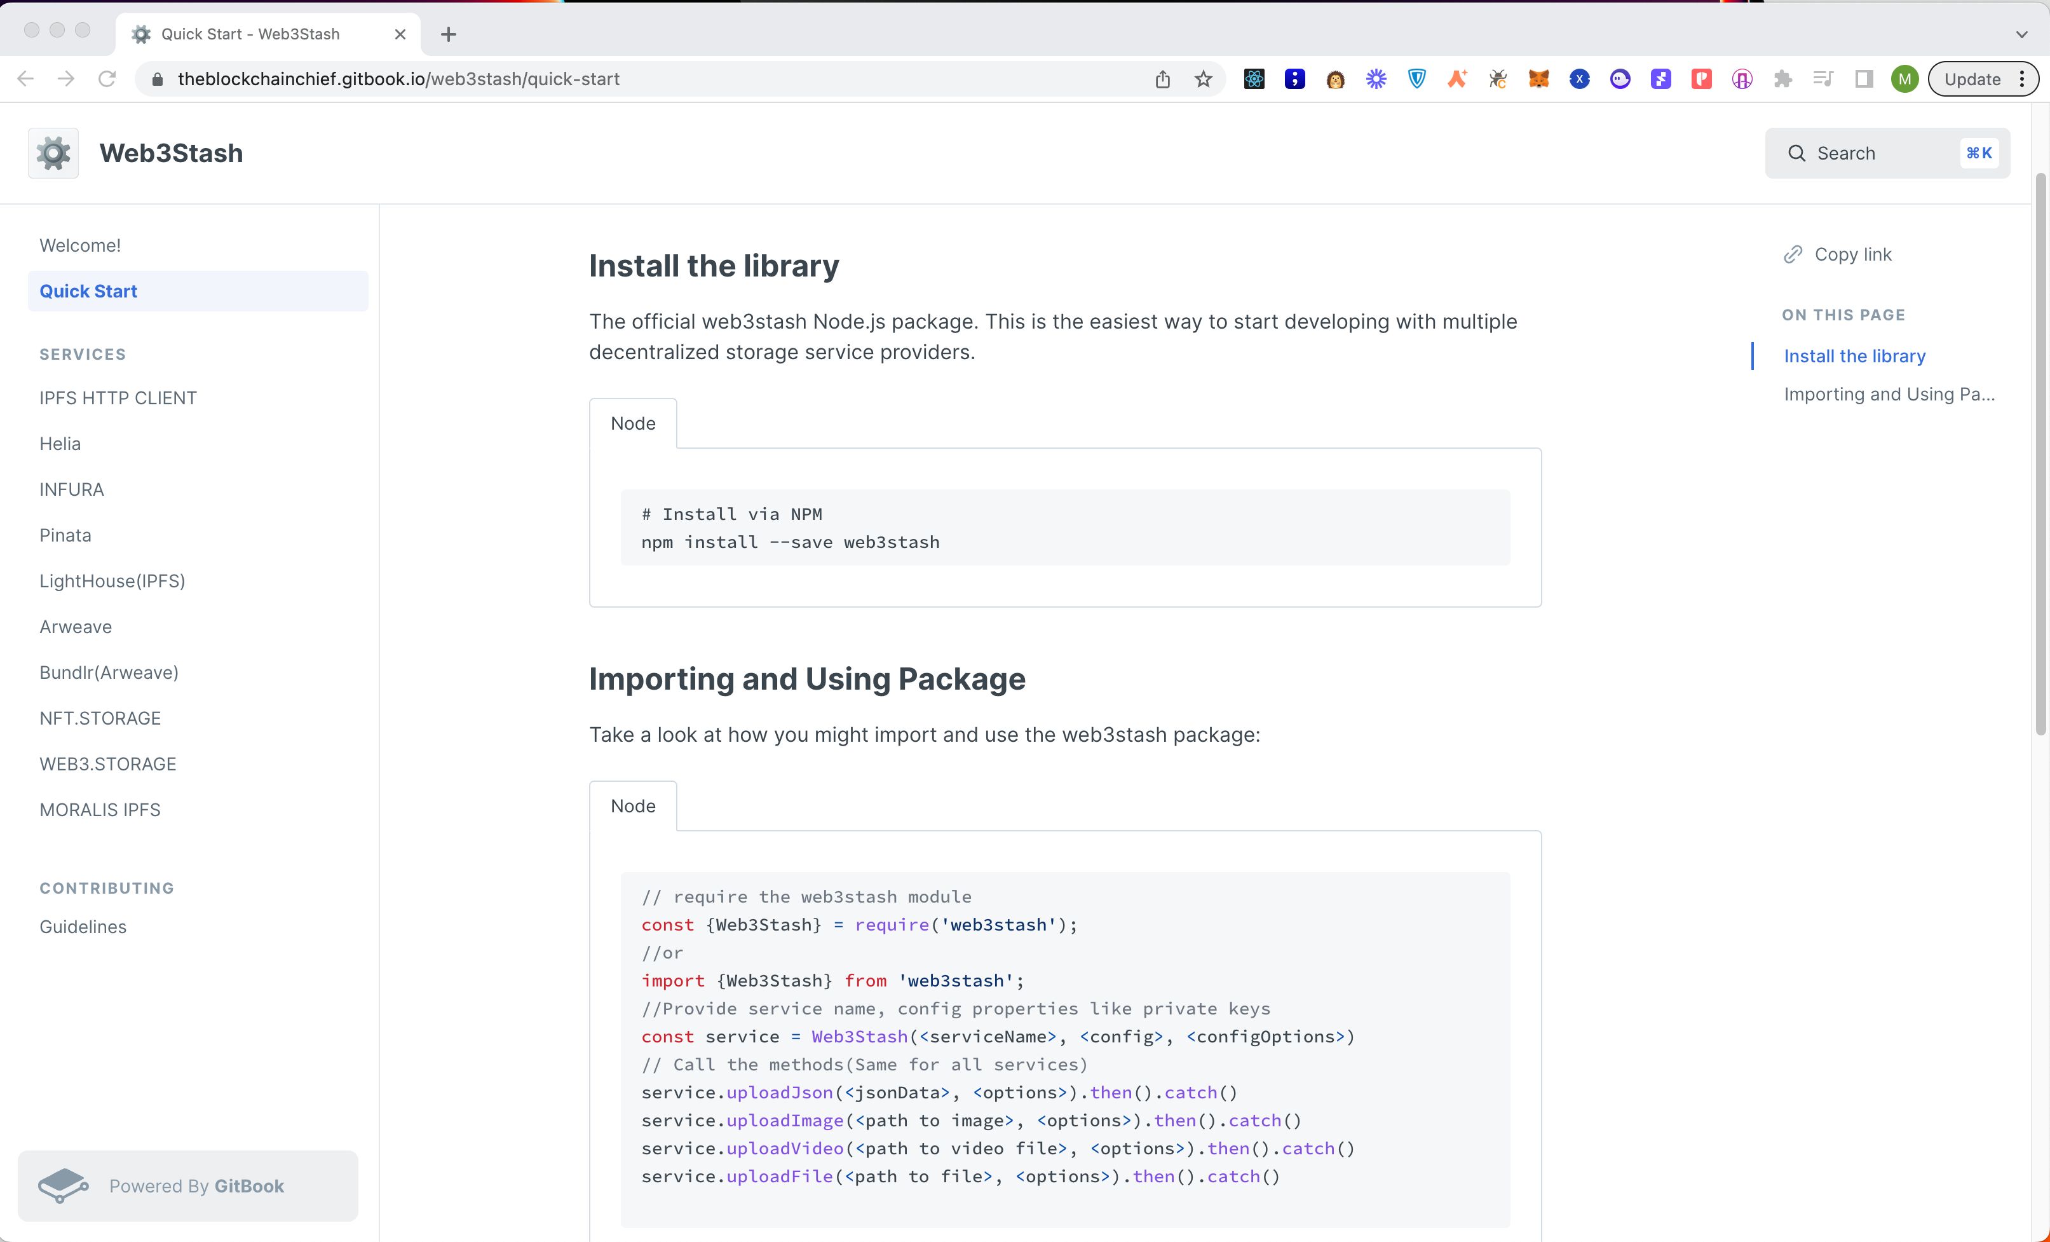This screenshot has width=2050, height=1242.
Task: Open the blue semicolon extension icon
Action: click(x=1294, y=79)
